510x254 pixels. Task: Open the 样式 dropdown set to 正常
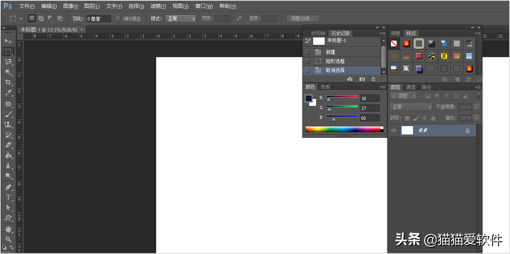[x=180, y=19]
